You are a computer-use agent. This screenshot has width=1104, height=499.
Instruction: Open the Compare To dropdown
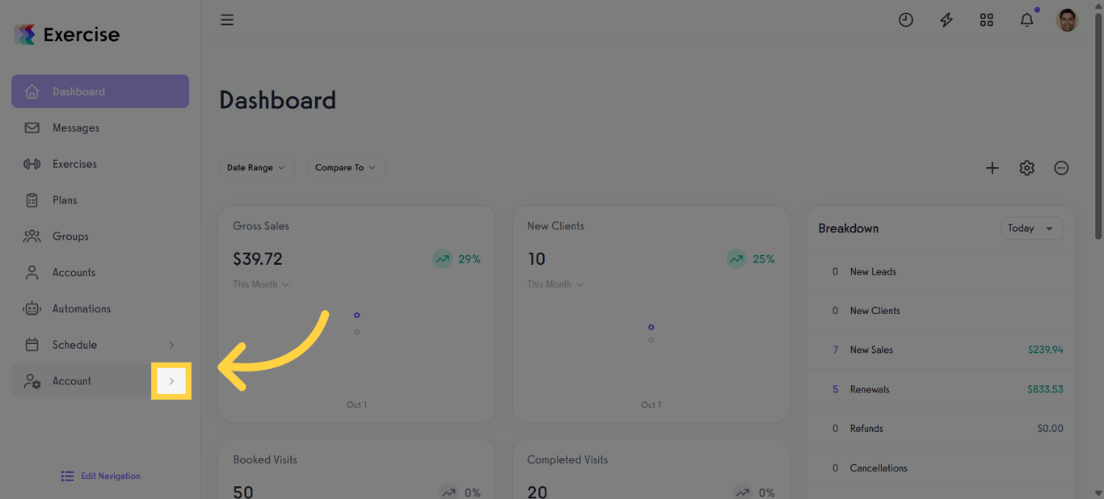[x=345, y=168]
